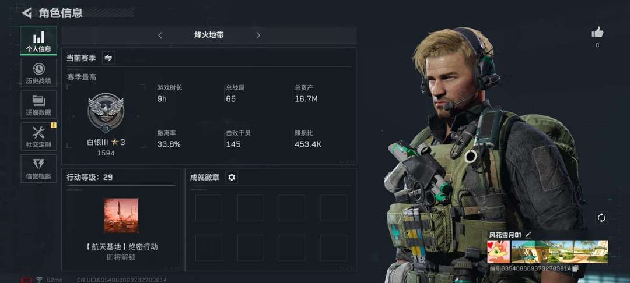This screenshot has height=283, width=630.
Task: Give a thumbs-up like to this profile
Action: coord(597,33)
